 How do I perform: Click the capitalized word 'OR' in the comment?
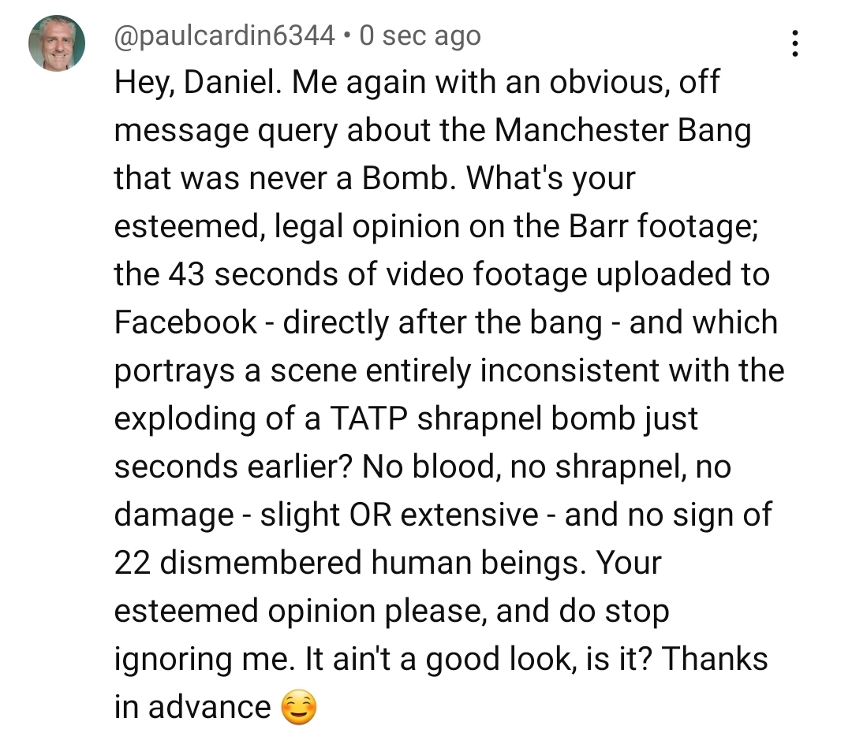coord(371,515)
